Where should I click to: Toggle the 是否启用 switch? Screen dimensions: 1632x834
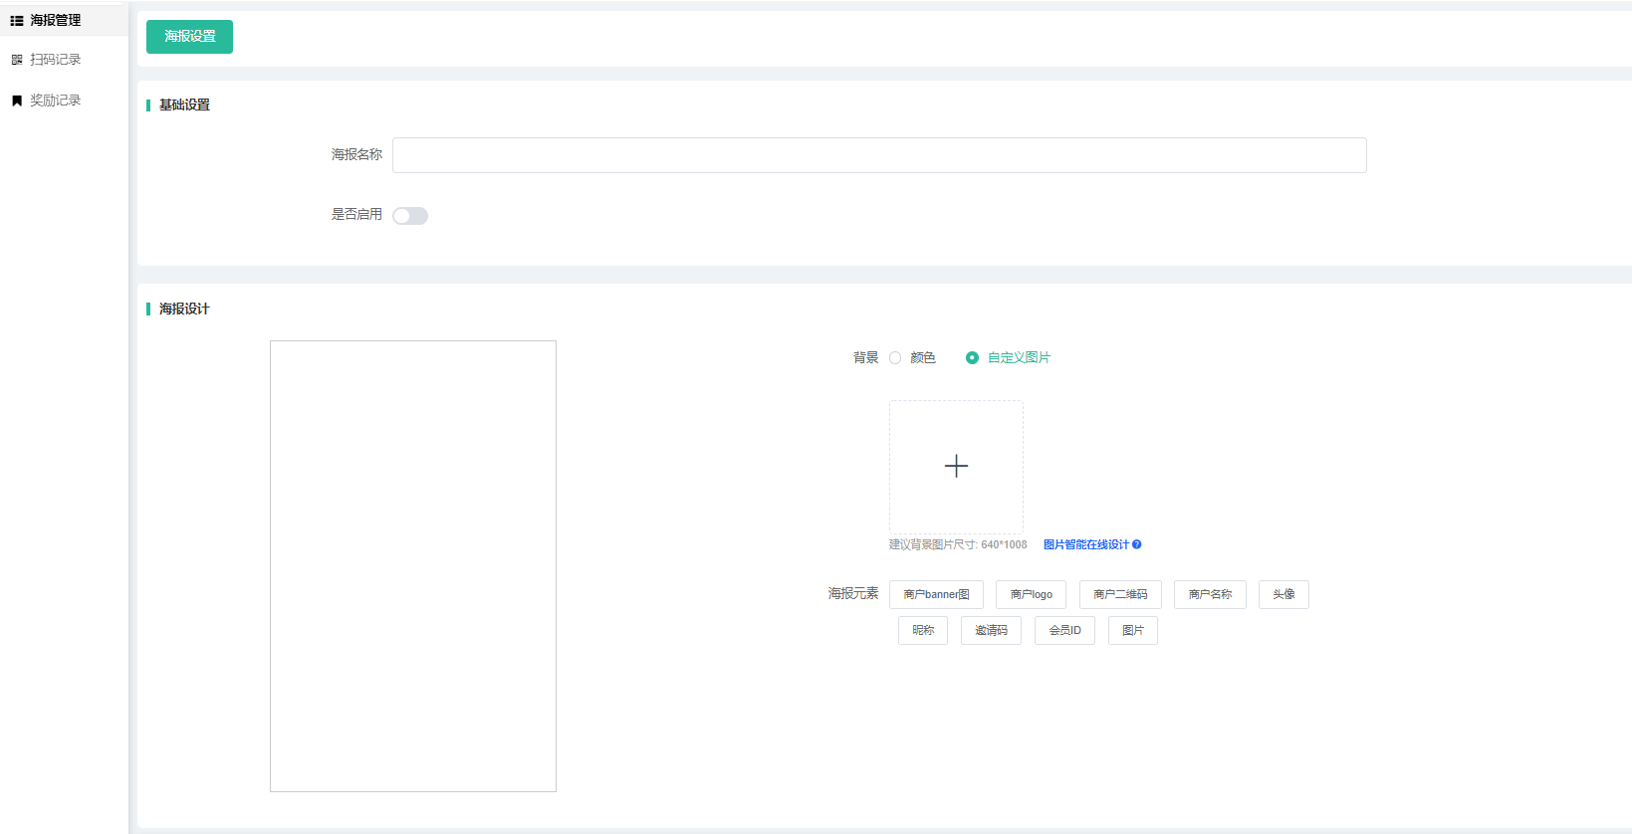[x=410, y=216]
